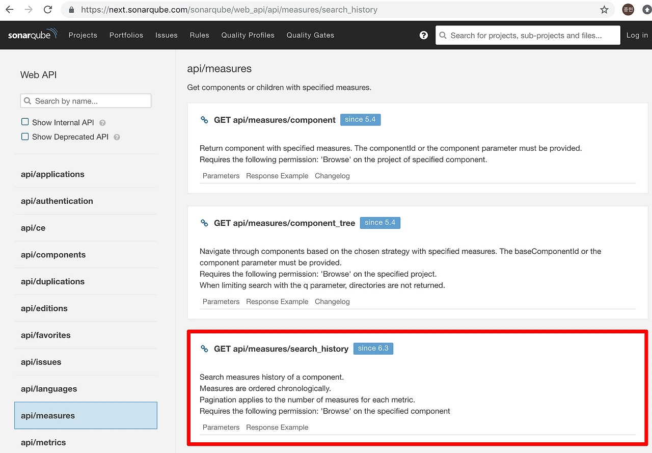Reload the page with the refresh icon
652x453 pixels.
[48, 10]
